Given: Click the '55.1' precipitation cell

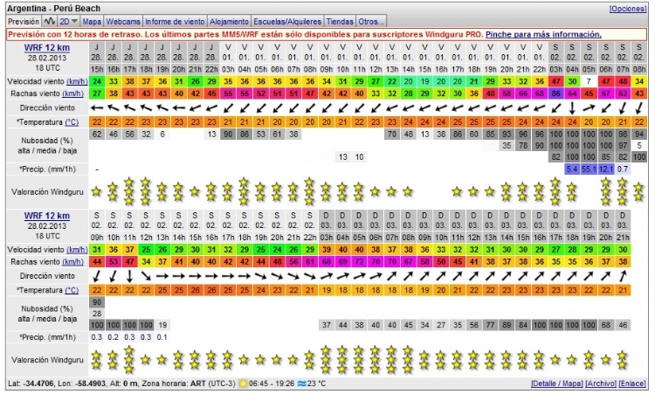Looking at the screenshot, I should click(x=589, y=169).
